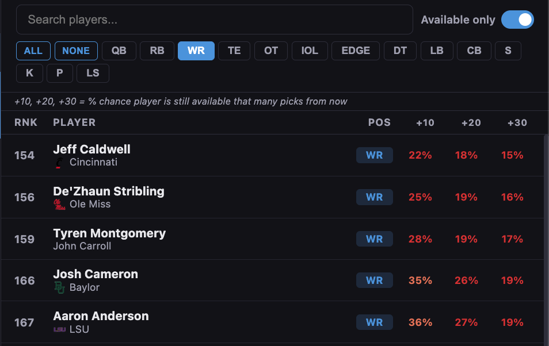Click Jeff Caldwell's WR position badge

point(374,155)
